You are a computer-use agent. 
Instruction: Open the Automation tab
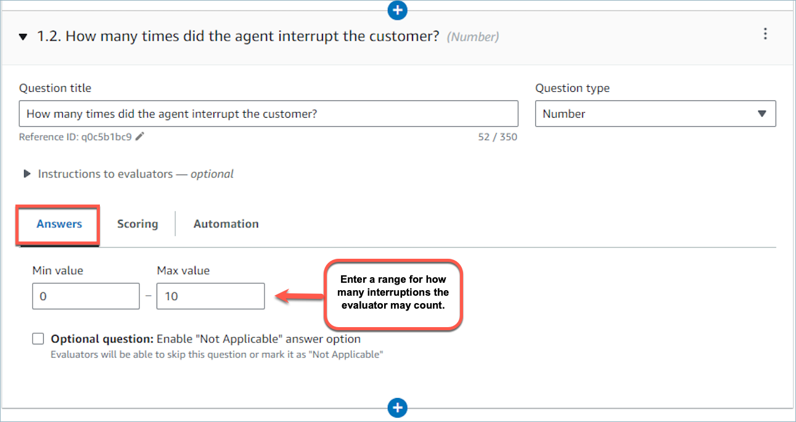[226, 224]
